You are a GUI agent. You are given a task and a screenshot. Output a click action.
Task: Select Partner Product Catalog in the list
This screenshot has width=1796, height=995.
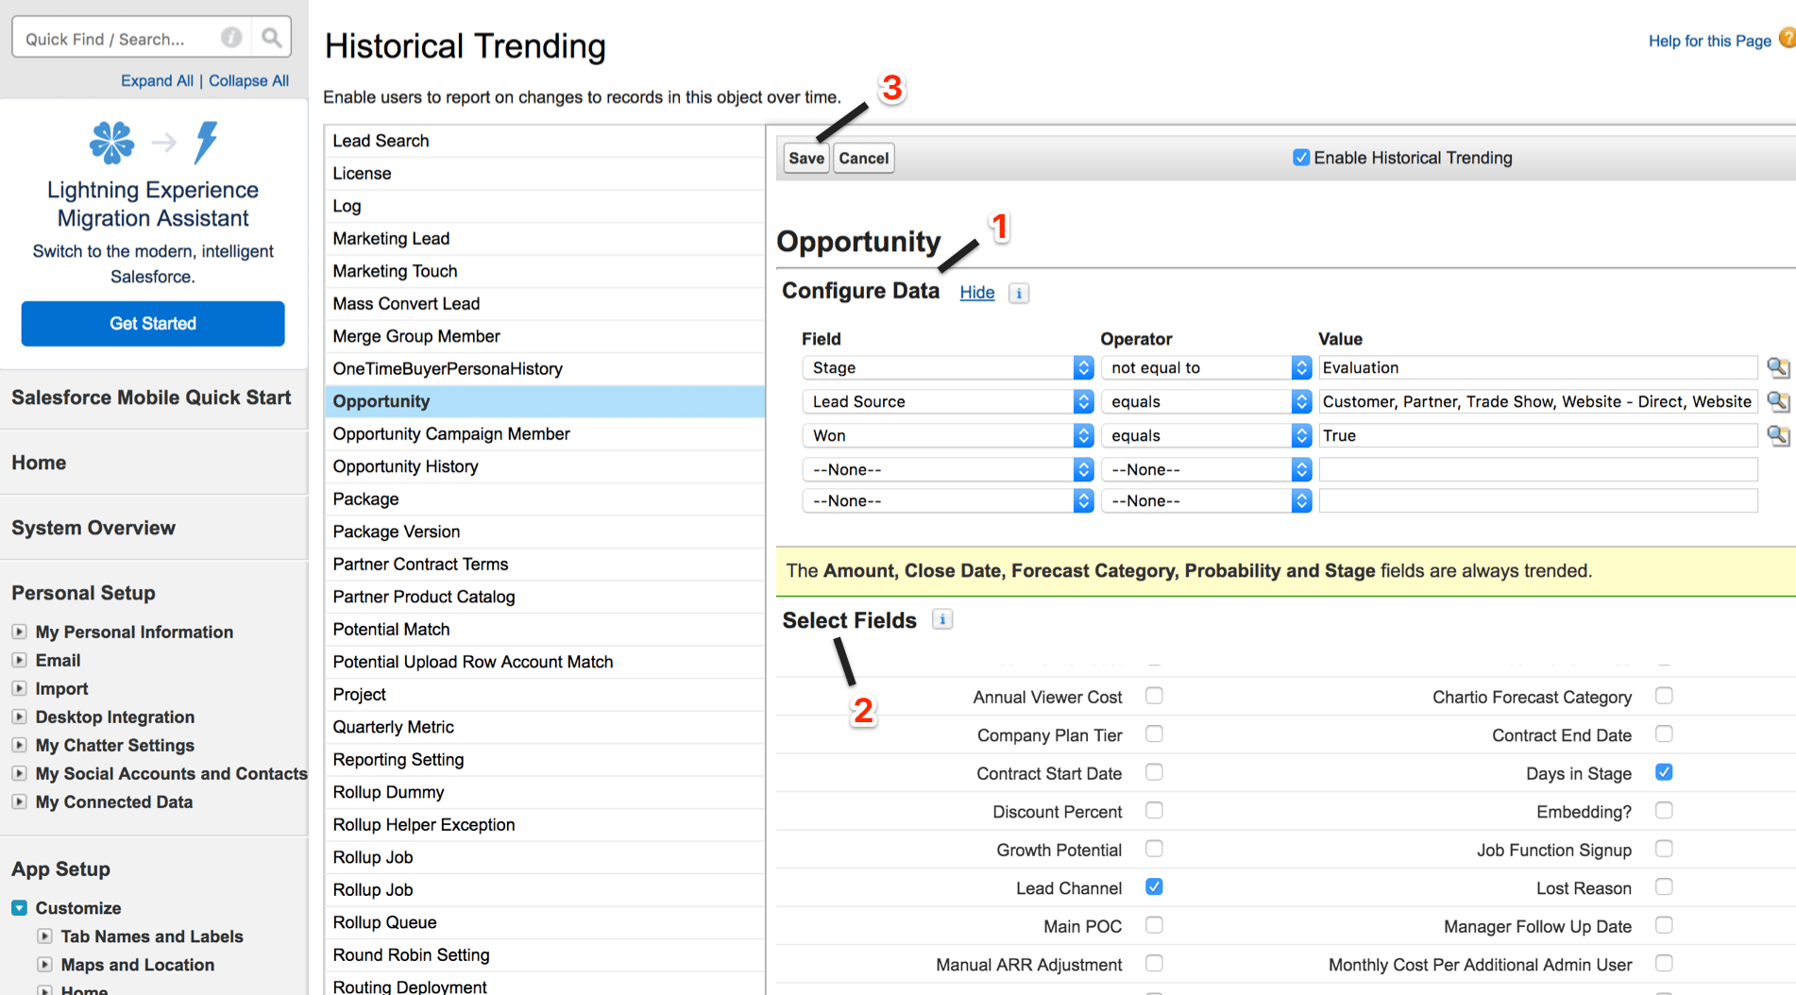point(545,597)
